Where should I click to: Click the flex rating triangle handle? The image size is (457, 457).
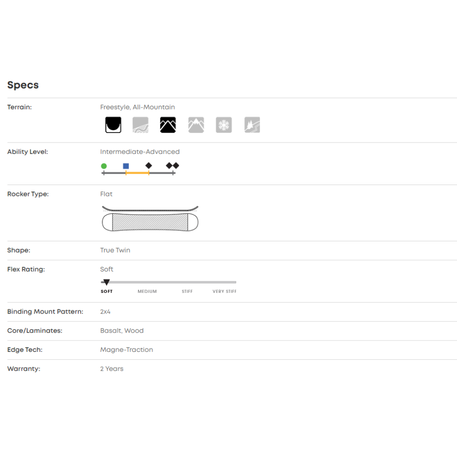click(x=106, y=282)
